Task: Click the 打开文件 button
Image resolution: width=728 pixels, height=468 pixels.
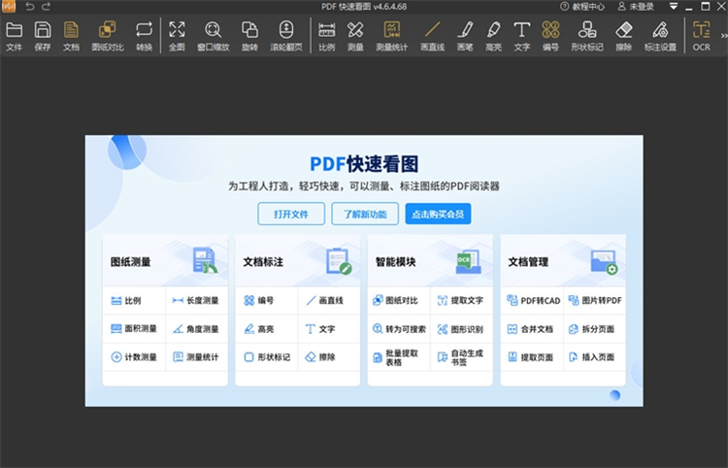Action: (290, 214)
